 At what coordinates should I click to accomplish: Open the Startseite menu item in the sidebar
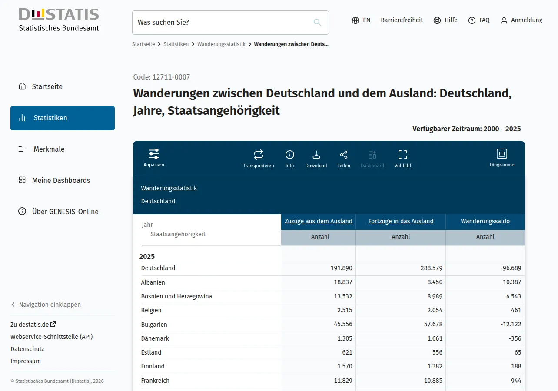63,86
